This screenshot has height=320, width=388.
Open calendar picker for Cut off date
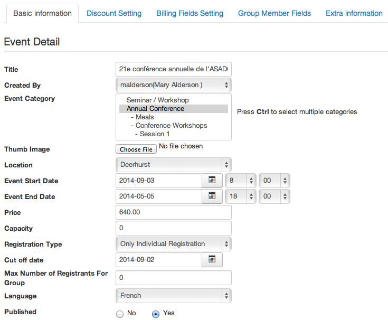(x=212, y=260)
